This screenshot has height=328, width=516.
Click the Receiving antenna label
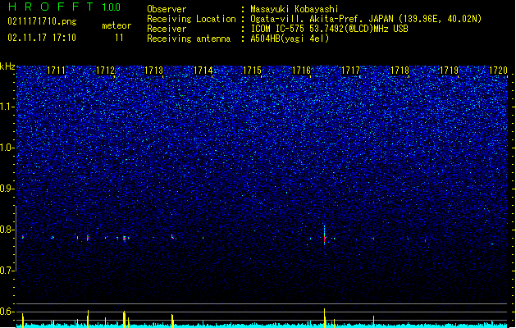point(189,39)
